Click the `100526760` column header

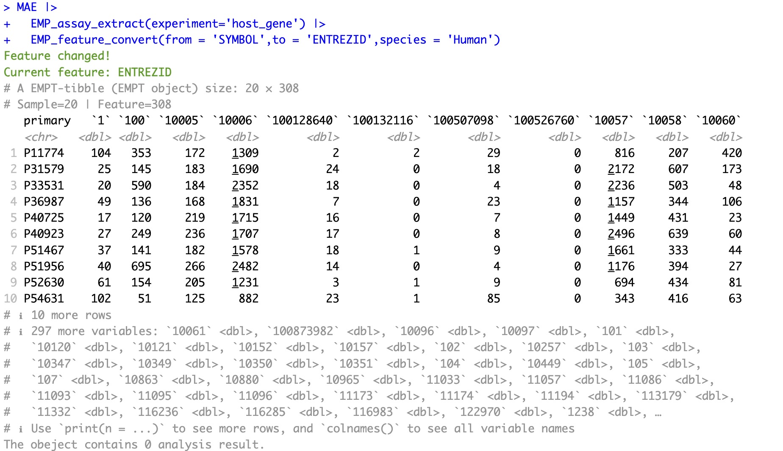coord(544,121)
